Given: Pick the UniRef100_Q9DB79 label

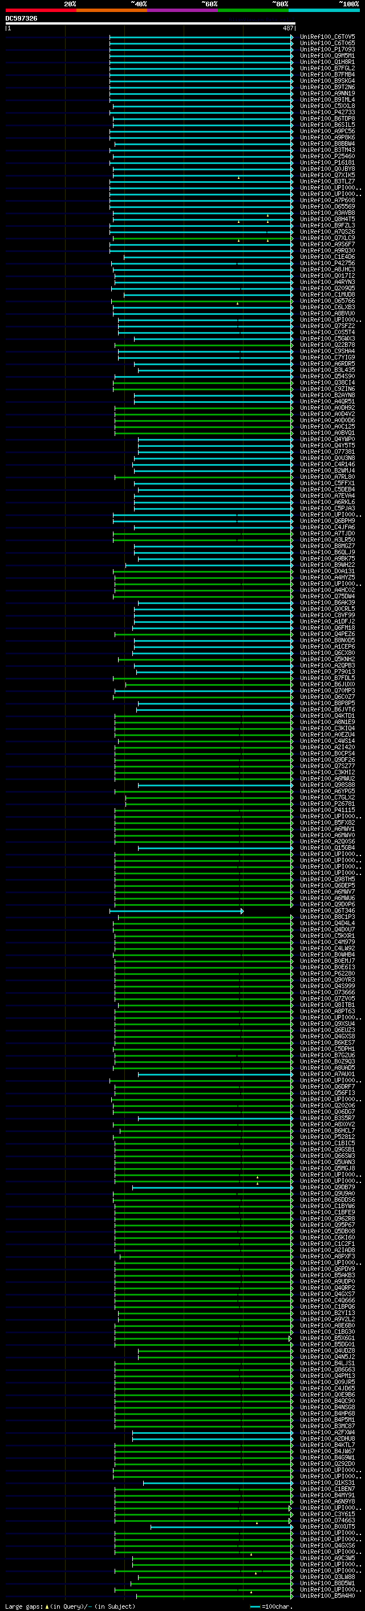Looking at the screenshot, I should 327,1188.
